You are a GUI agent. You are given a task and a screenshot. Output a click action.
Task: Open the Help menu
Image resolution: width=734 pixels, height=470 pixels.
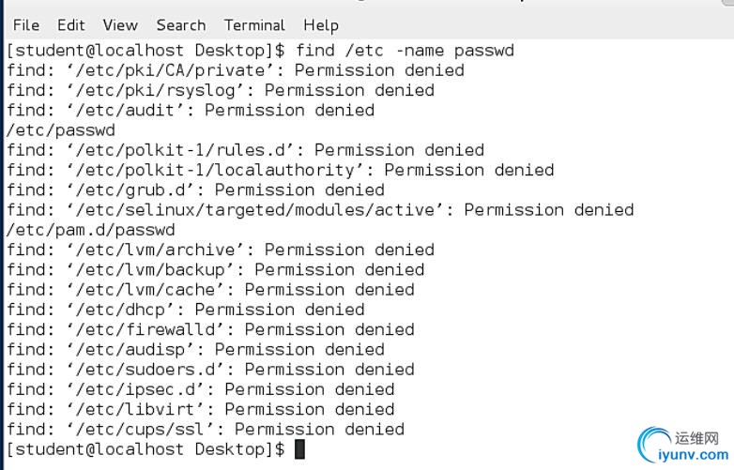pyautogui.click(x=321, y=25)
